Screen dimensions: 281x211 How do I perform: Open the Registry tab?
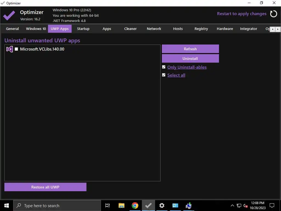coord(201,29)
